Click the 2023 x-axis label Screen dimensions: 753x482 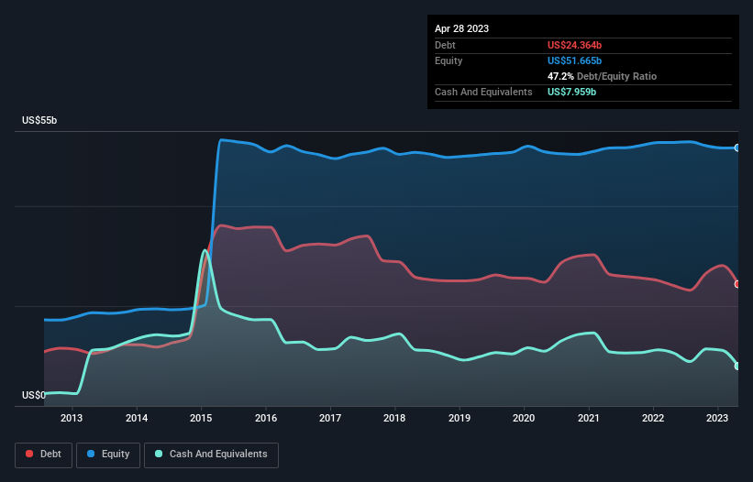coord(717,418)
